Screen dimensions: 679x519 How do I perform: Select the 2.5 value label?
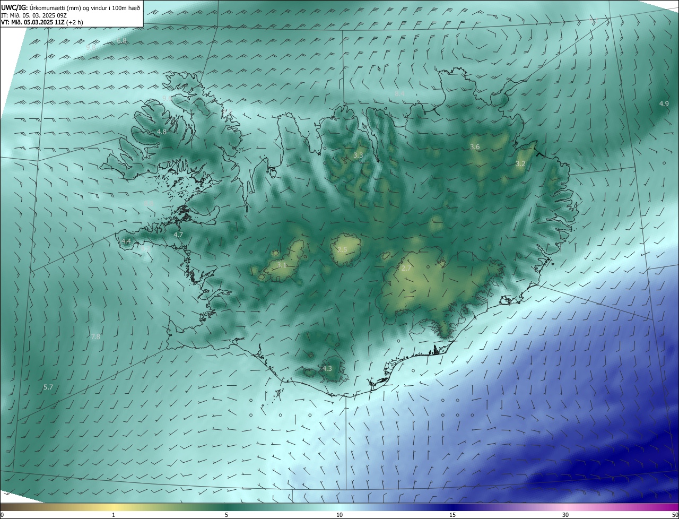pos(342,250)
